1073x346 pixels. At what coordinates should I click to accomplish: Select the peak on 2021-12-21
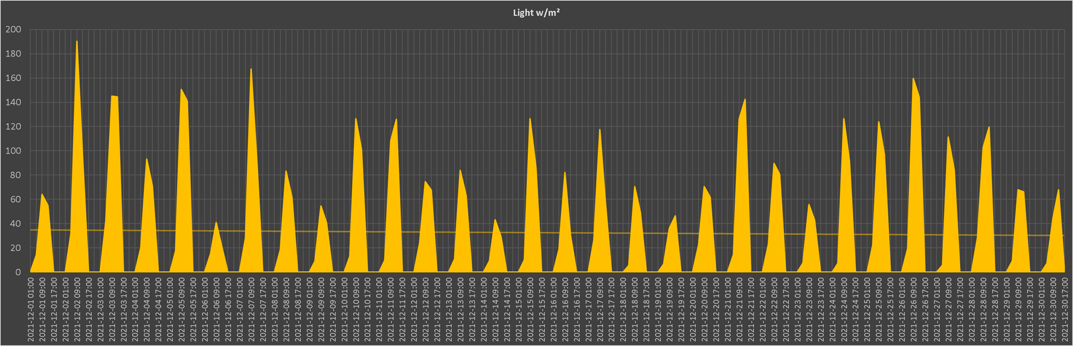pos(745,100)
